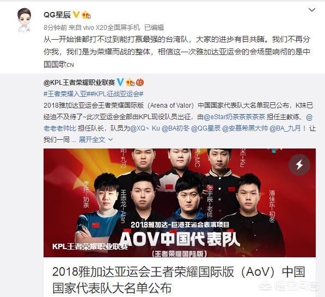The height and width of the screenshot is (297, 325).
Task: Click the crown membership badge next to QG星辰
Action: 86,15
